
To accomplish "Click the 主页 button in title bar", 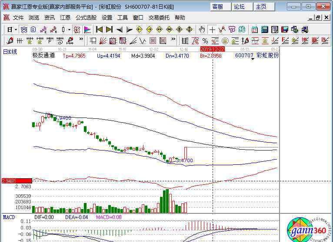I will coord(264,7).
